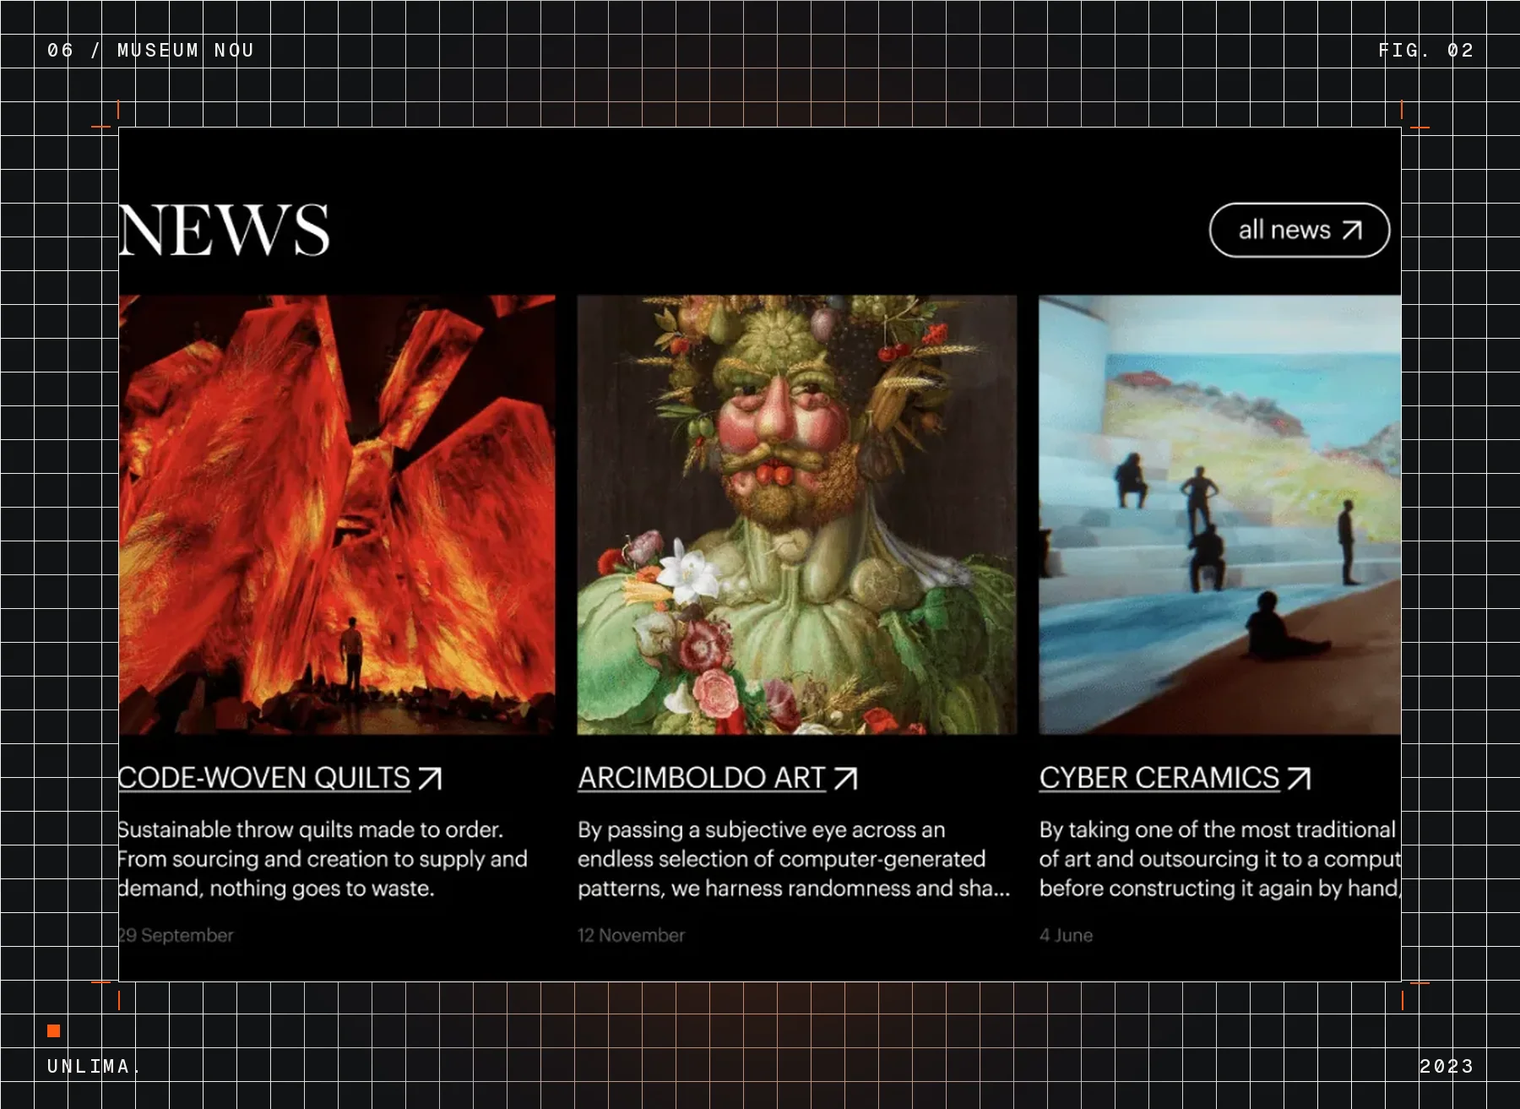This screenshot has height=1109, width=1520.
Task: Click the arrow icon beside CODE-WOVEN QUILTS
Action: (430, 778)
